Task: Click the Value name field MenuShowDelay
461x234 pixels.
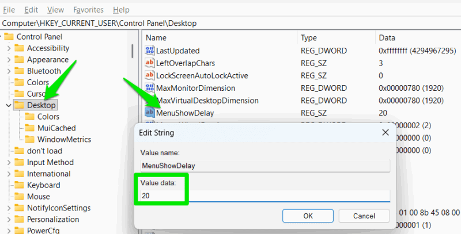Action: (265, 166)
